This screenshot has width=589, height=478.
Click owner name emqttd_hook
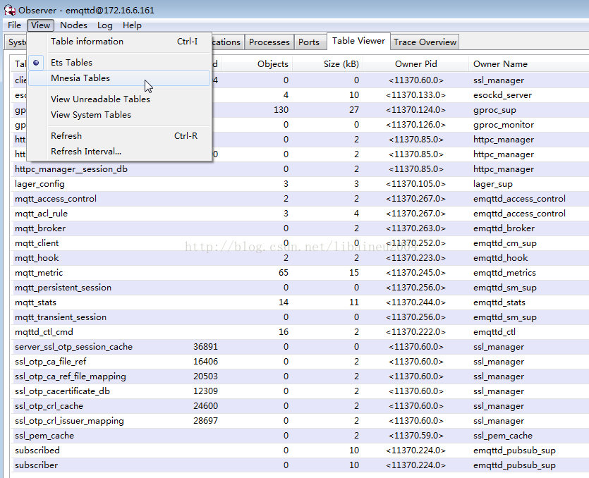pyautogui.click(x=500, y=258)
